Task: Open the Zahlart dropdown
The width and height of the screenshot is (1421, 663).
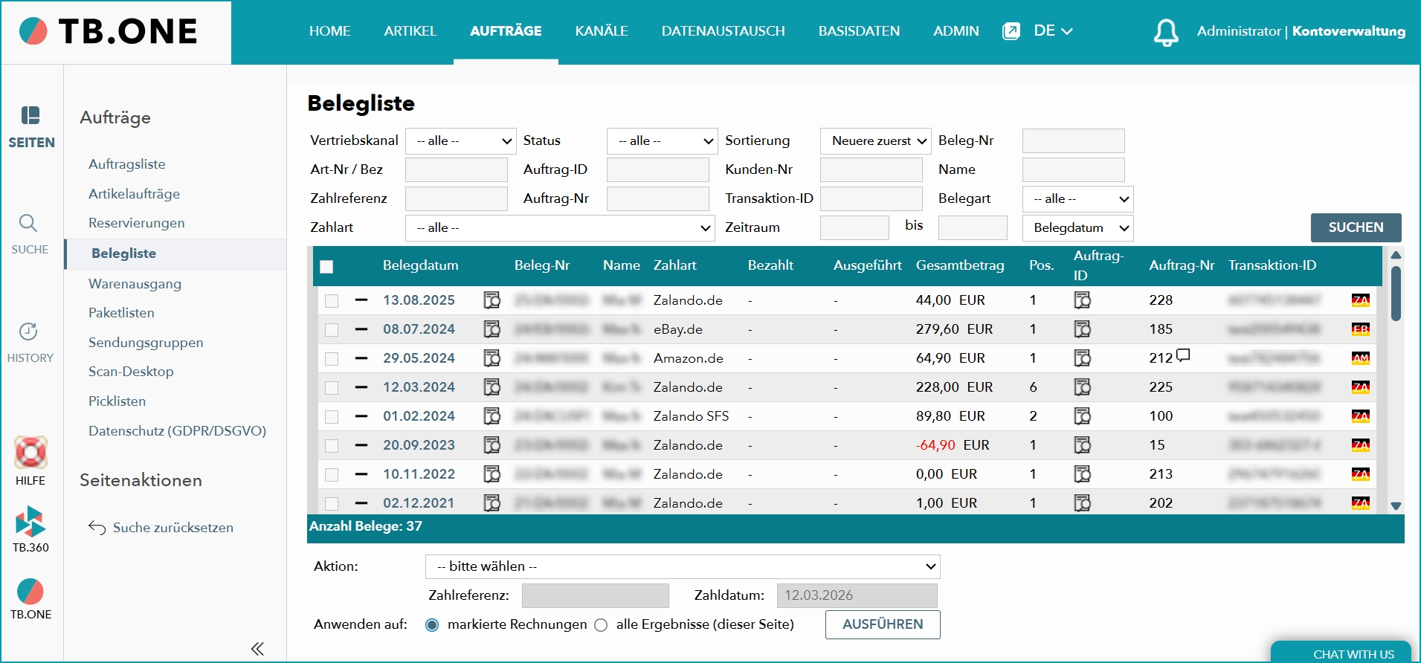Action: tap(560, 228)
